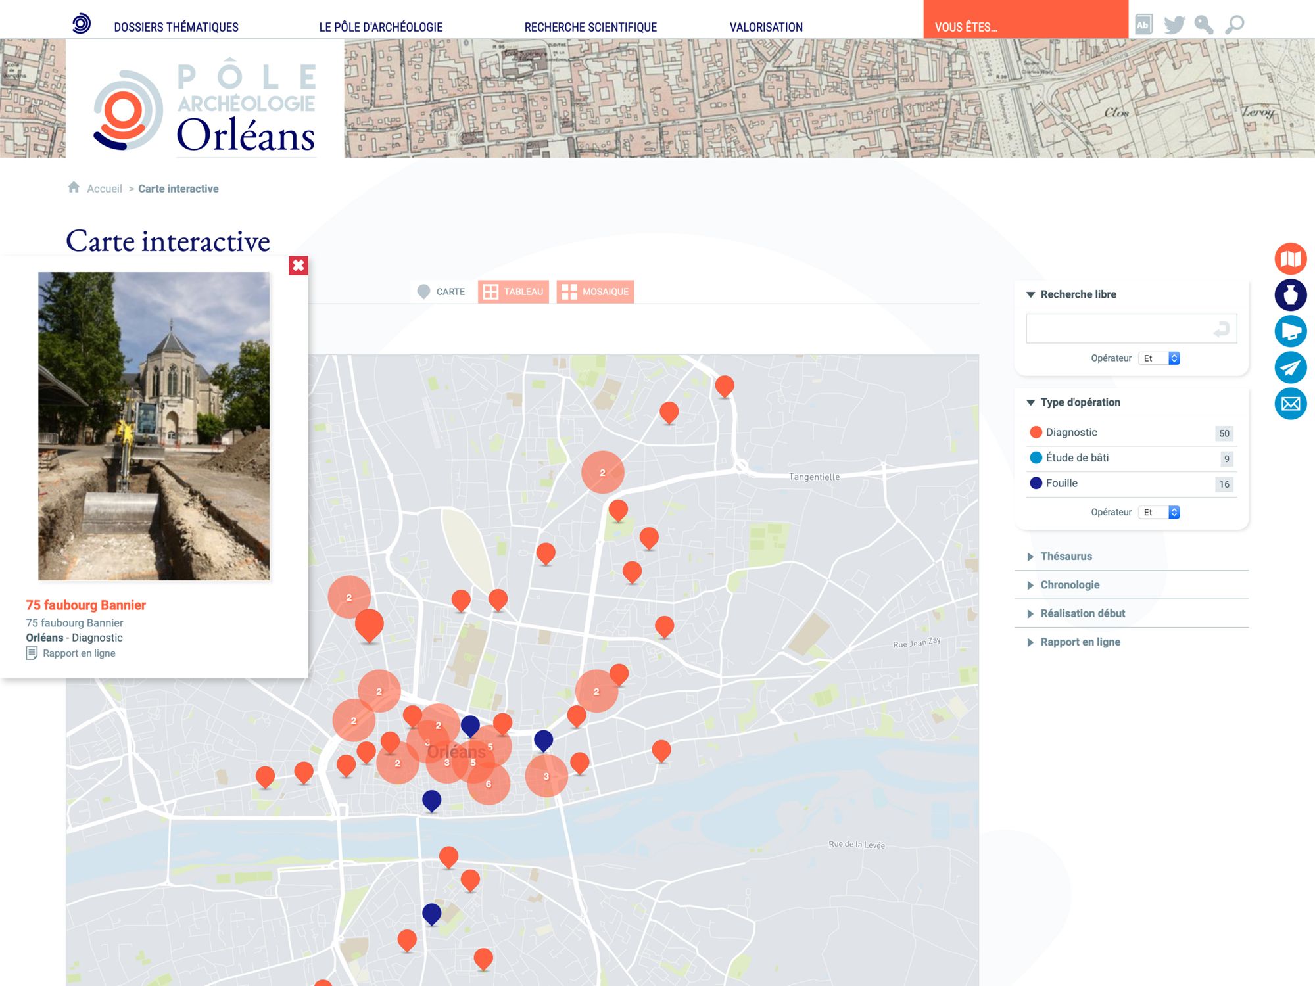
Task: Click the envelope contact icon
Action: [1290, 404]
